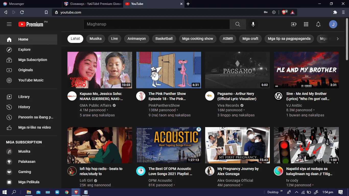Expand the Desktop toolbar chevron in taskbar
This screenshot has height=196, width=349.
pyautogui.click(x=282, y=191)
